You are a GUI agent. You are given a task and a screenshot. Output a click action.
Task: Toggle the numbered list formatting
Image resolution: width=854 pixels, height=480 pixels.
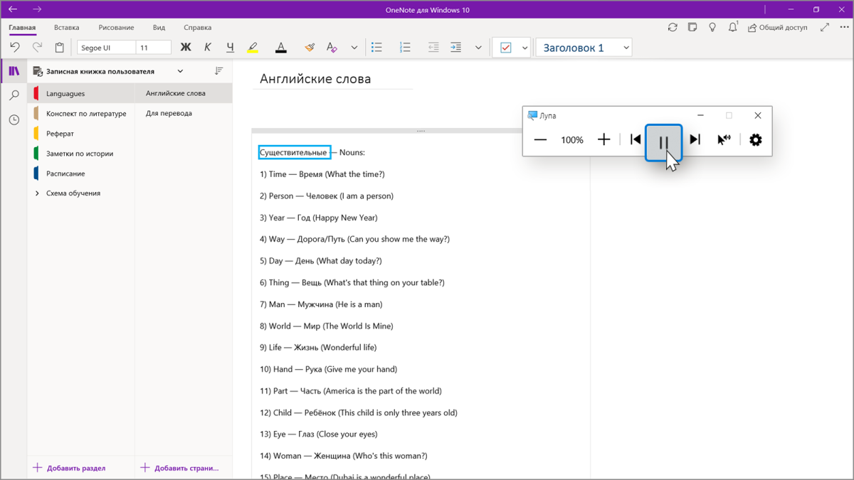coord(405,47)
